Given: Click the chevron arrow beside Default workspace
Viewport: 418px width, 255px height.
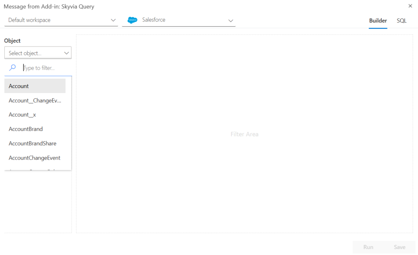Looking at the screenshot, I should click(113, 20).
